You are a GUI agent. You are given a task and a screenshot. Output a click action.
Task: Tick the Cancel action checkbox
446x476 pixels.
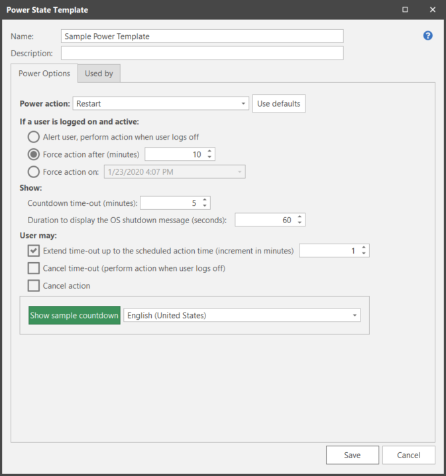click(34, 286)
